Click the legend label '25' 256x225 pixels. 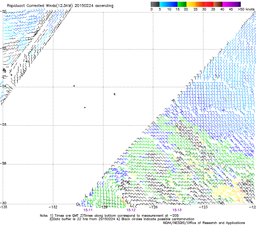[x=195, y=9]
